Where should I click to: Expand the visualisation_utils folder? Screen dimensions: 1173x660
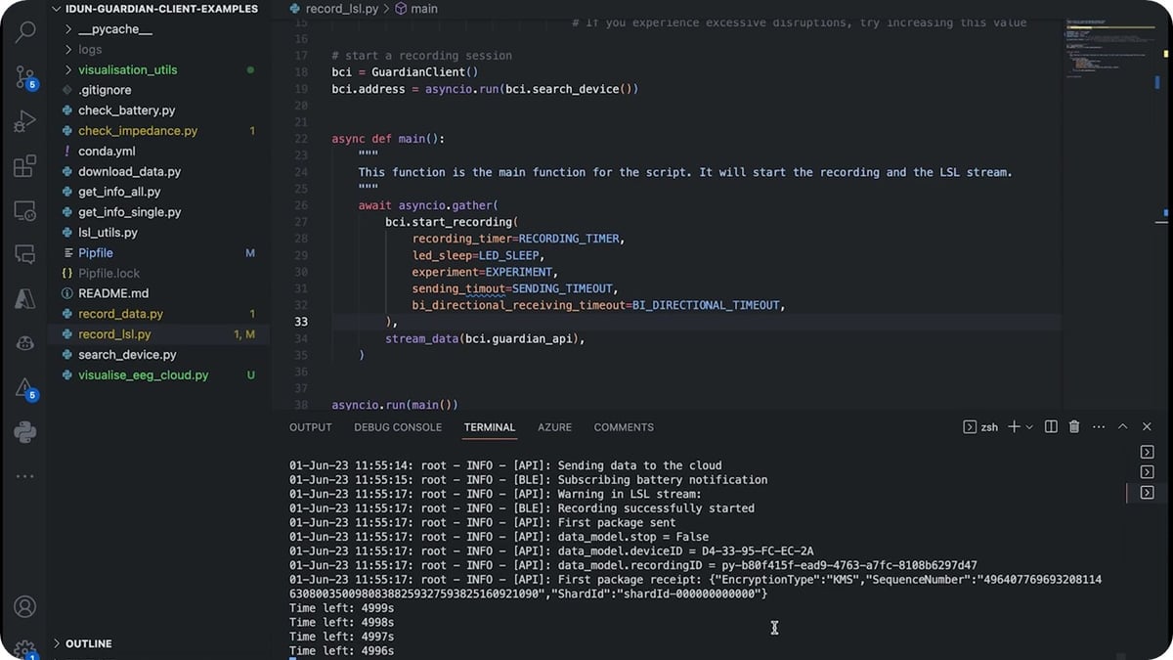click(127, 70)
